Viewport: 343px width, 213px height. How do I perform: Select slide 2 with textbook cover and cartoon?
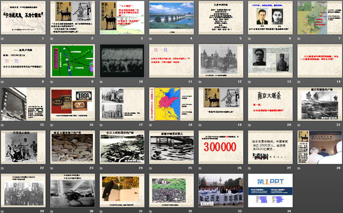pyautogui.click(x=73, y=18)
